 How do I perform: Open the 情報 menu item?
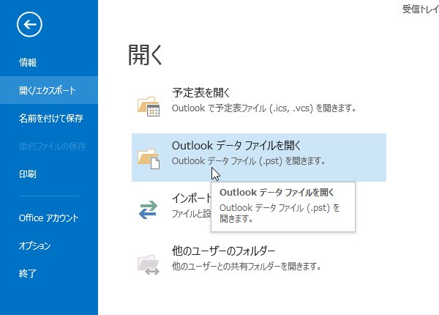click(x=28, y=62)
